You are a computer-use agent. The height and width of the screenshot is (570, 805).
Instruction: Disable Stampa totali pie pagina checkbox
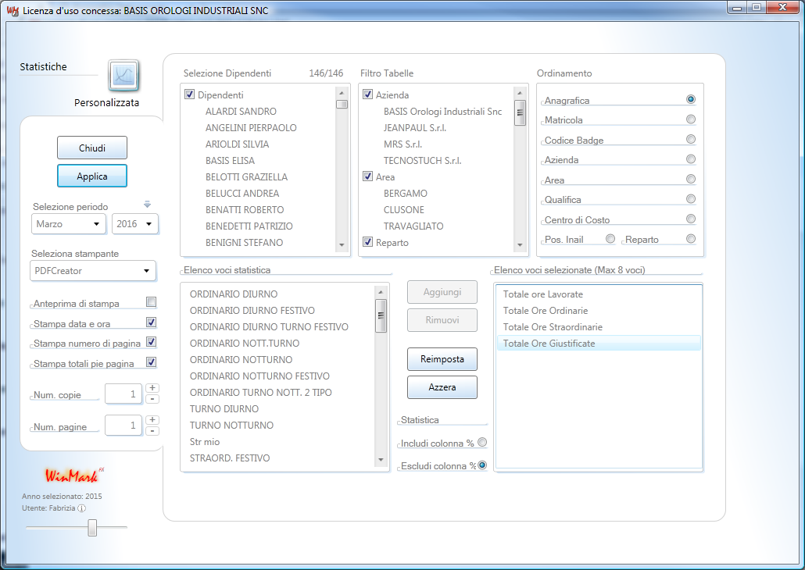tap(151, 362)
